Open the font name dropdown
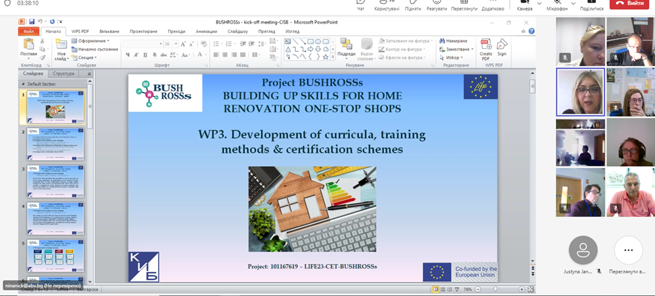 161,44
